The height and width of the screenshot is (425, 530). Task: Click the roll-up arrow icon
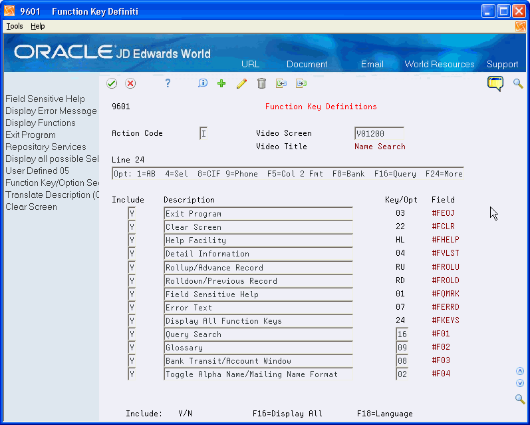520,371
